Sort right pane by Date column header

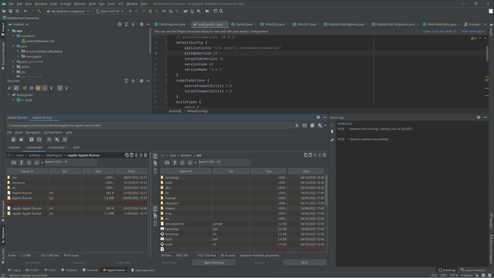306,172
